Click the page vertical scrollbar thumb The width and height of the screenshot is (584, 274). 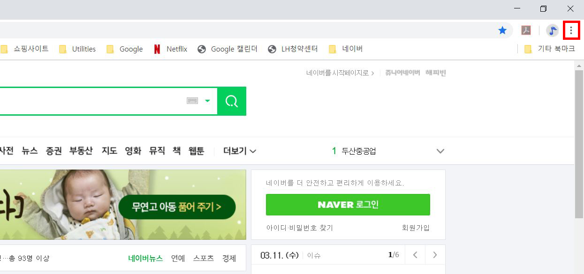(579, 144)
